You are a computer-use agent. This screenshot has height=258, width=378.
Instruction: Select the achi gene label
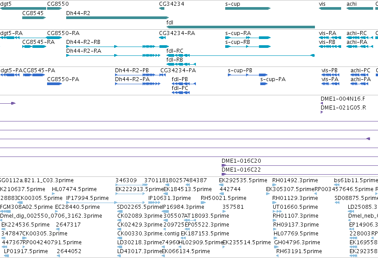click(351, 4)
